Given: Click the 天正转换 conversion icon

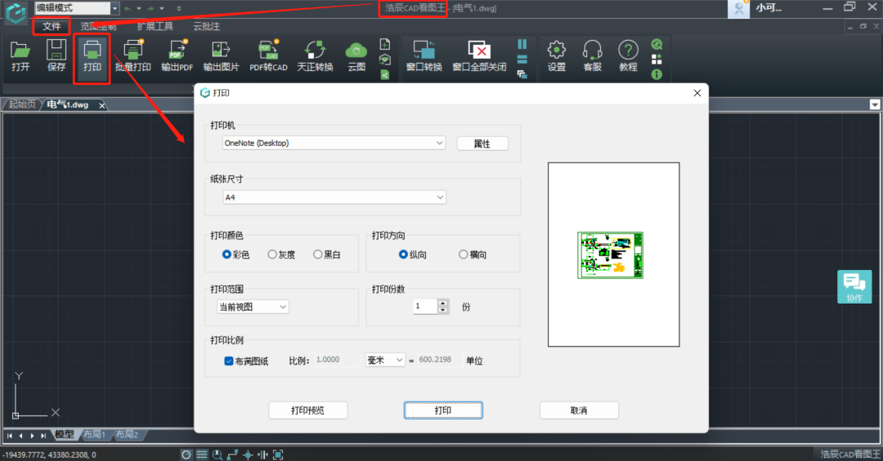Looking at the screenshot, I should (315, 55).
